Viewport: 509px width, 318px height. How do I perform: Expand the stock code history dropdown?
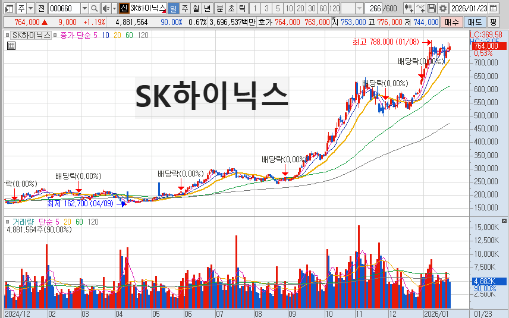pos(84,8)
